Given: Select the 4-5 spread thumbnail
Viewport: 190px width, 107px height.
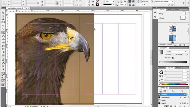Looking at the screenshot, I should pos(172,38).
